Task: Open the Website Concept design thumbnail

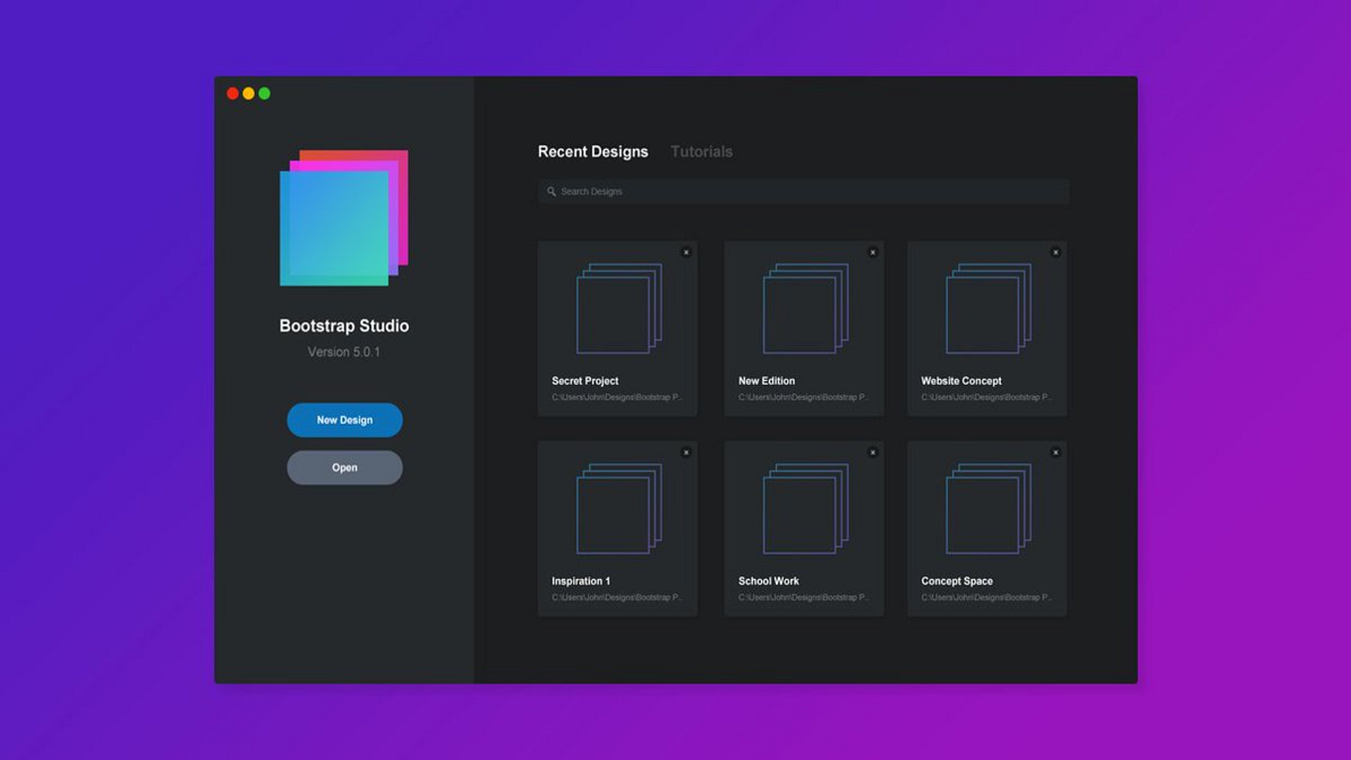Action: [x=989, y=308]
